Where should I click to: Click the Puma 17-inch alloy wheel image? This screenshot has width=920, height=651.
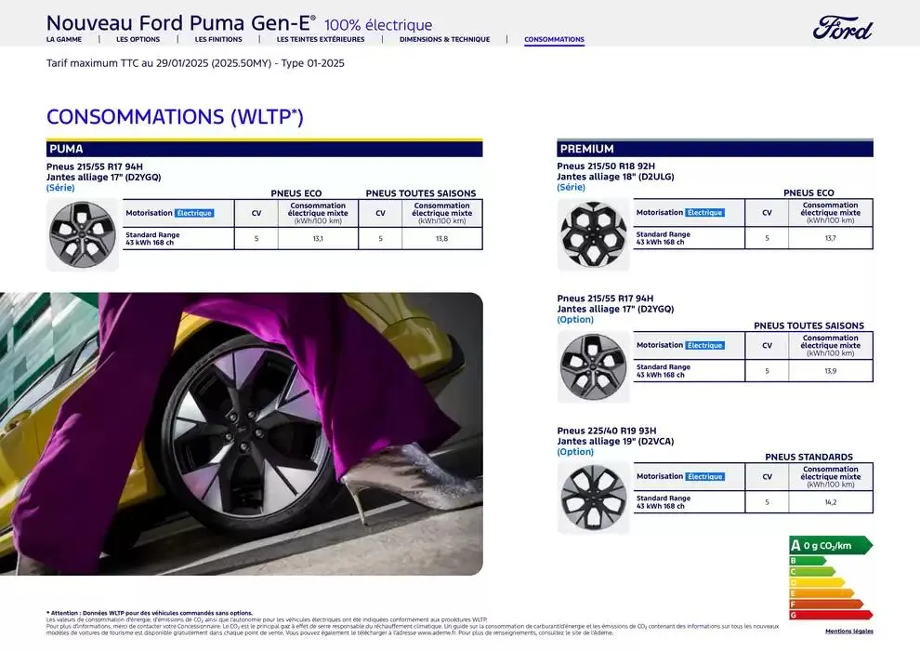(x=83, y=234)
